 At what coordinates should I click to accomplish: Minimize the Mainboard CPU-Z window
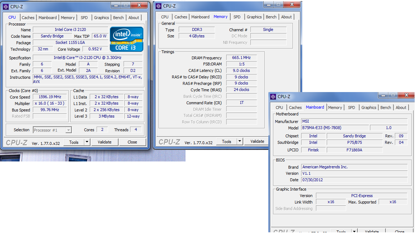(x=383, y=95)
